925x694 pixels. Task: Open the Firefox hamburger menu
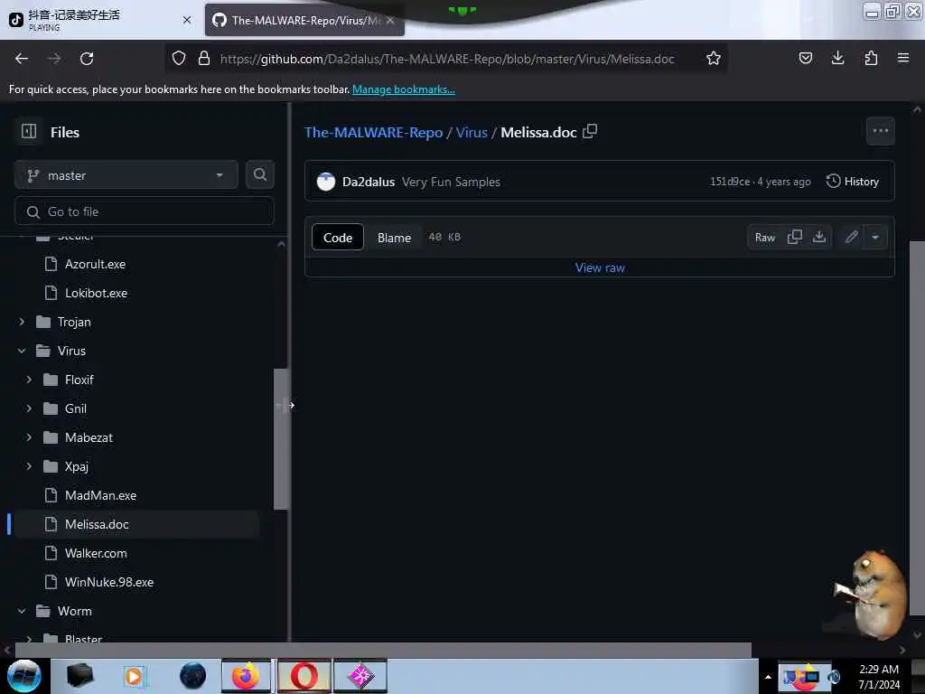click(x=903, y=58)
